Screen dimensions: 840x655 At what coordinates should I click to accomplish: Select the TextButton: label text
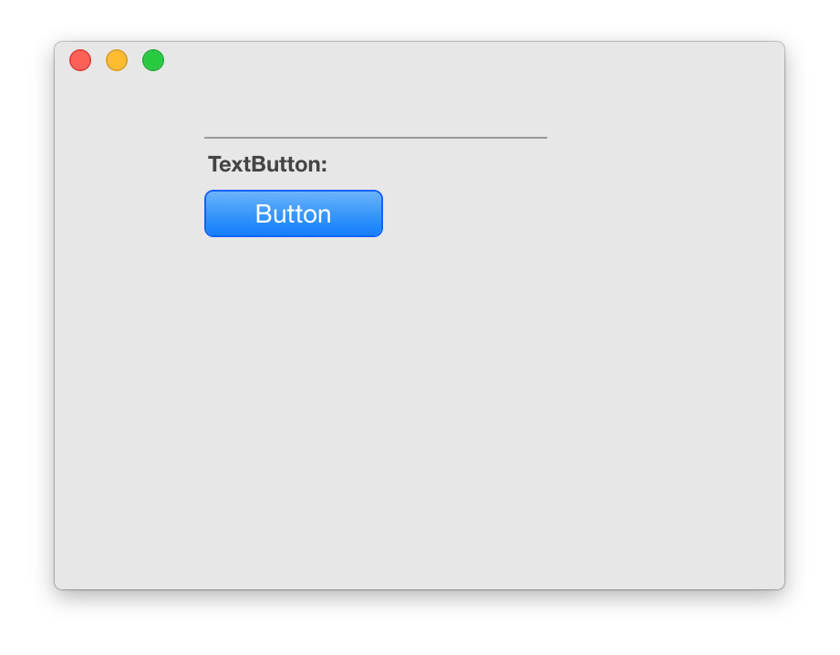tap(267, 164)
